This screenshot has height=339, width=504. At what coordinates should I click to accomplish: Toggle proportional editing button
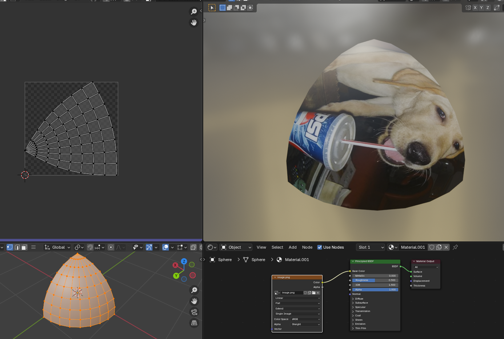coord(111,247)
